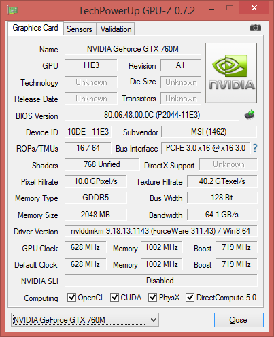The width and height of the screenshot is (274, 337).
Task: Click the BIOS save chip icon
Action: click(250, 115)
